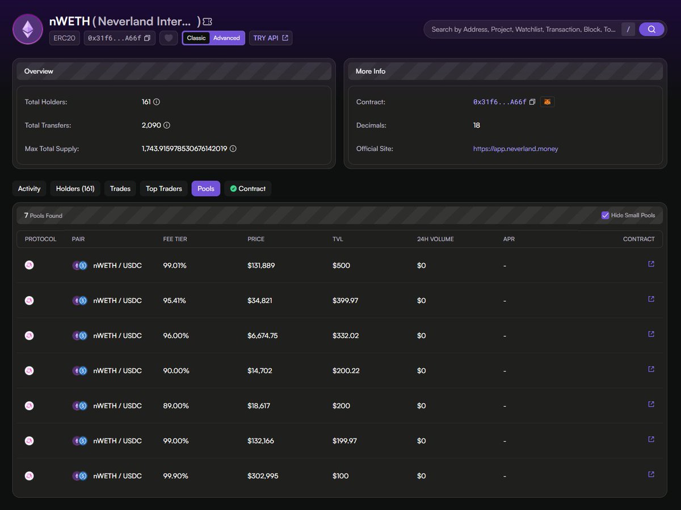This screenshot has width=681, height=510.
Task: Click into the address search field
Action: click(522, 29)
